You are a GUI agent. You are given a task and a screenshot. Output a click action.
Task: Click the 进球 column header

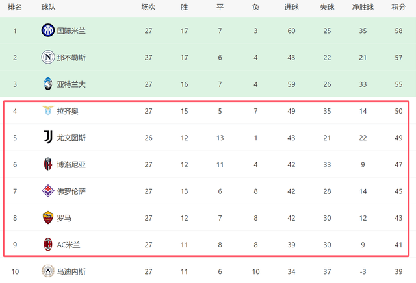tap(291, 7)
